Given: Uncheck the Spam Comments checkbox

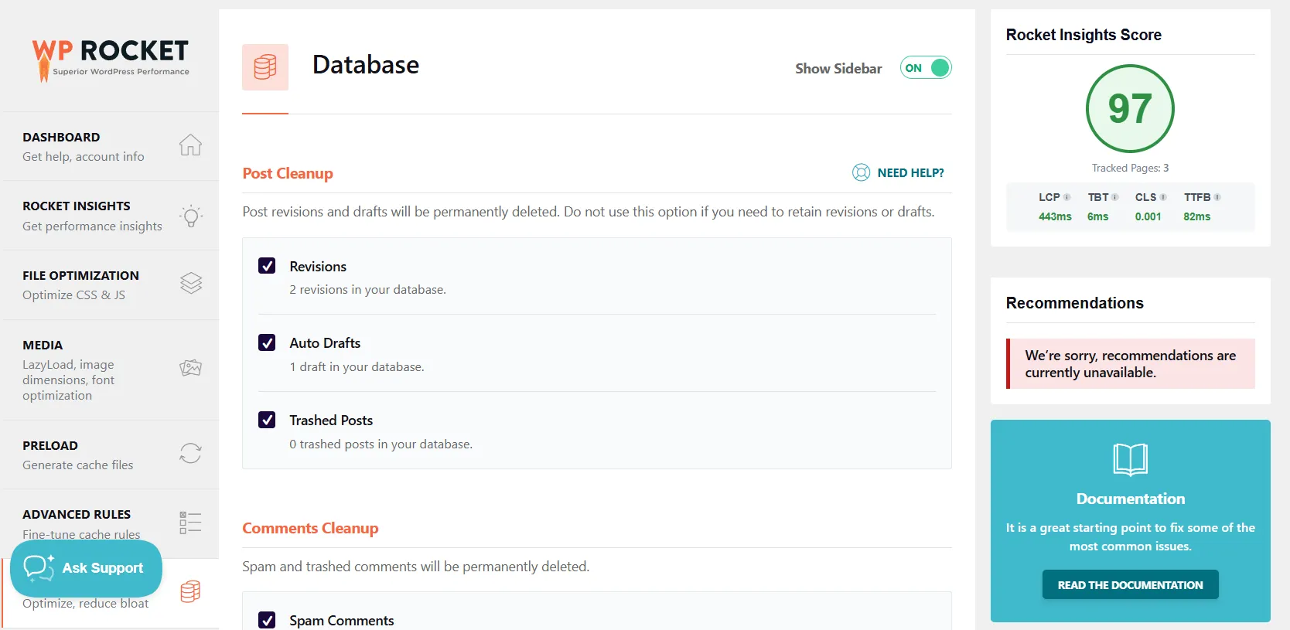Looking at the screenshot, I should pyautogui.click(x=267, y=620).
